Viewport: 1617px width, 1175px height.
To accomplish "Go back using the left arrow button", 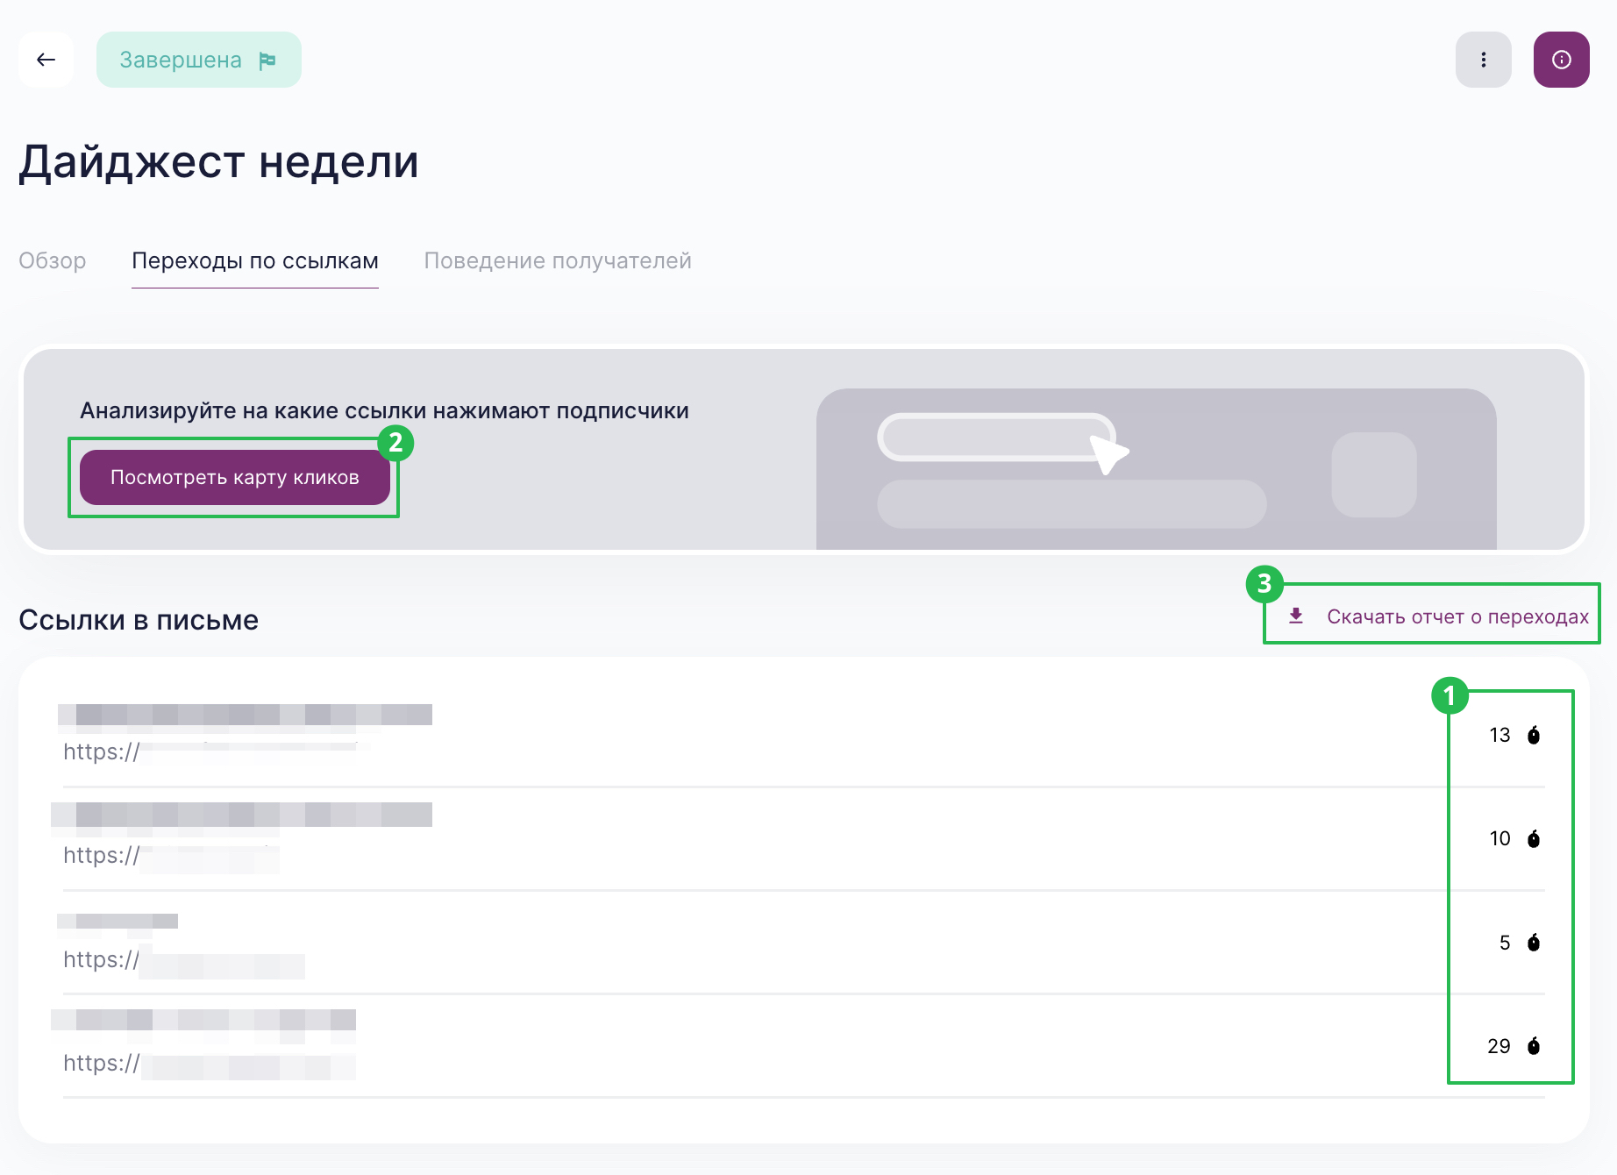I will point(46,60).
